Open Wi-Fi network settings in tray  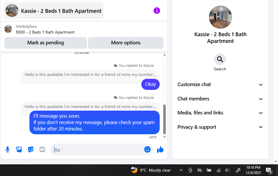pos(219,170)
